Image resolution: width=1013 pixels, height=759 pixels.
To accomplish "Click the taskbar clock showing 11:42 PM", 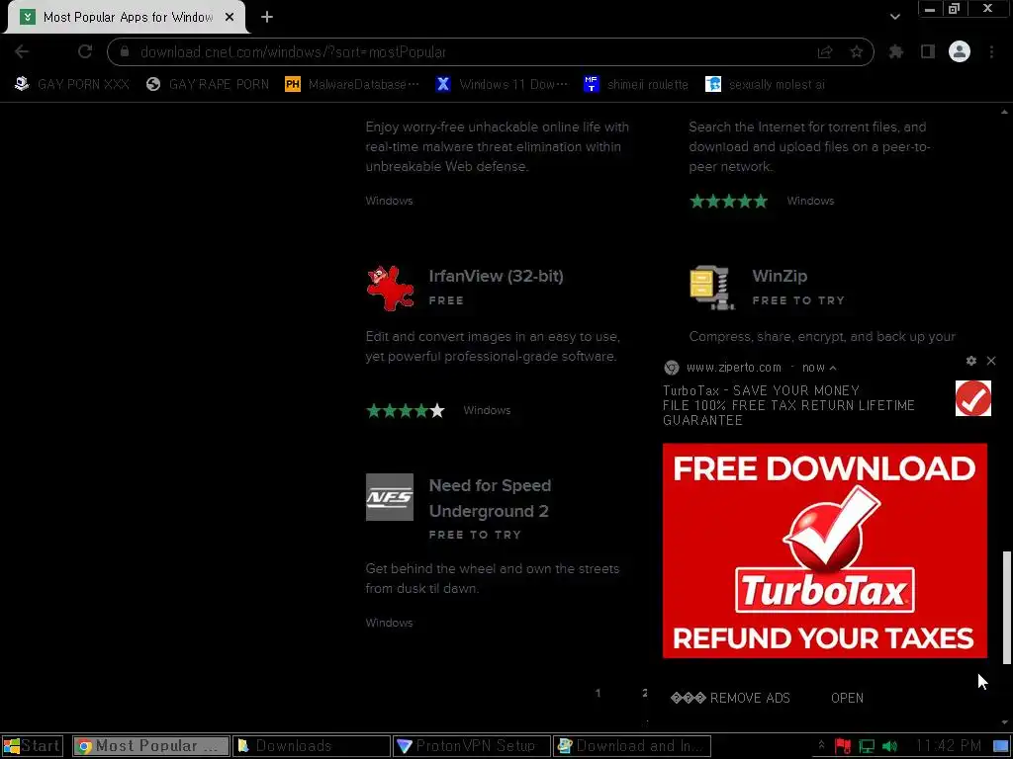I will (x=948, y=746).
